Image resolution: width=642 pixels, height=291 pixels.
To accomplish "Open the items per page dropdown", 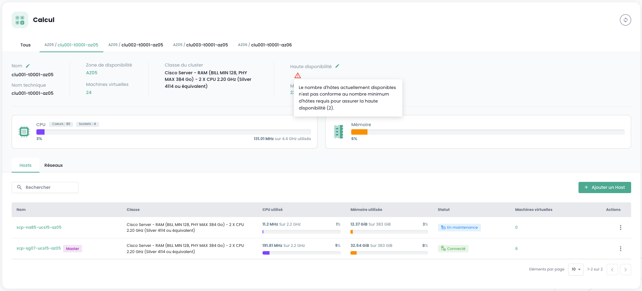I will coord(576,269).
